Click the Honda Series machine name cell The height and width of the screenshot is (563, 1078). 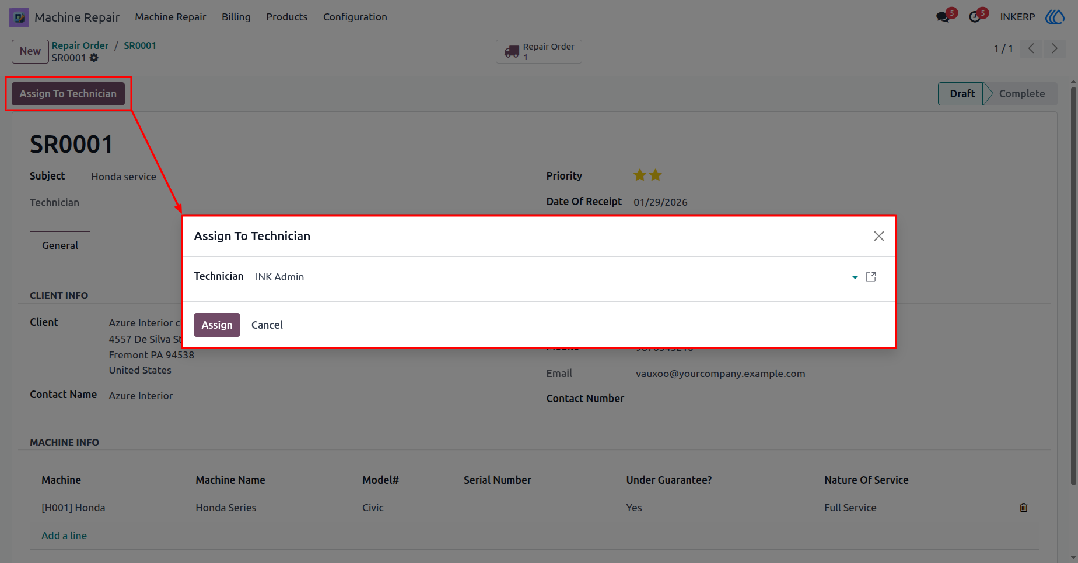[x=226, y=508]
